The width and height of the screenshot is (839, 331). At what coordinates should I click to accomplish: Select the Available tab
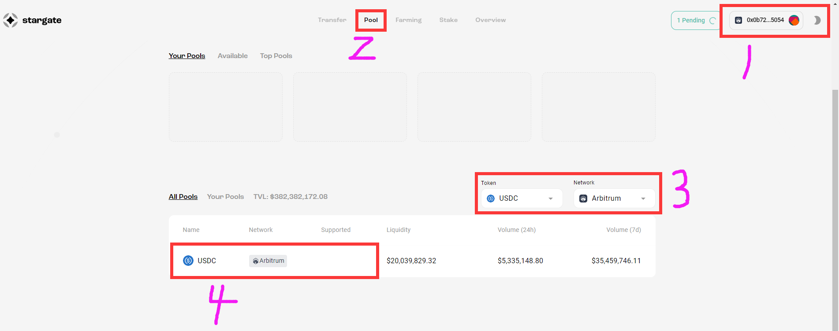tap(232, 56)
